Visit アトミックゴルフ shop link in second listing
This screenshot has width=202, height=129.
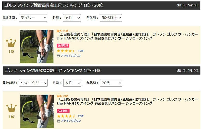71,121
